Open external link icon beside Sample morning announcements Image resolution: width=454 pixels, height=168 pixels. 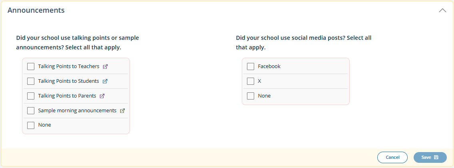point(123,111)
